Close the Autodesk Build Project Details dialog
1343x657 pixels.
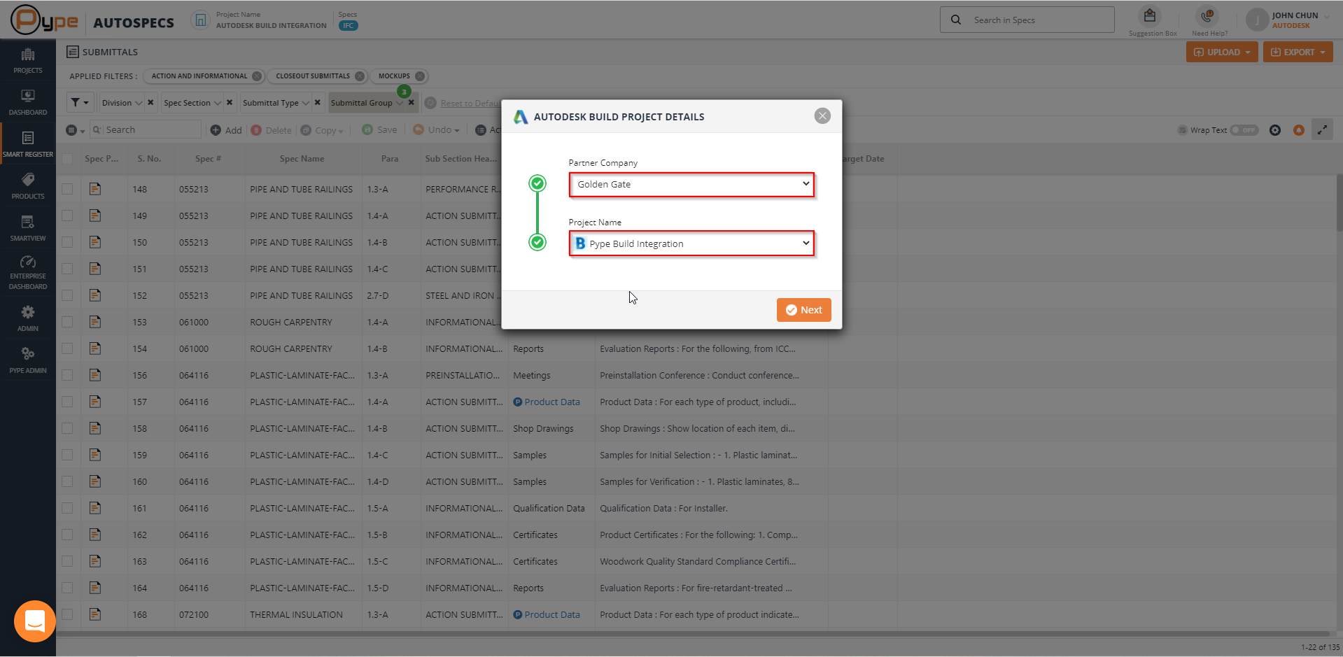click(x=822, y=116)
